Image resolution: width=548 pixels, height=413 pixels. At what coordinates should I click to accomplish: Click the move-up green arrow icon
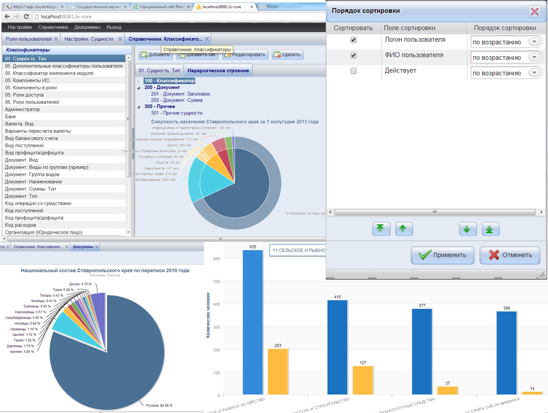click(403, 229)
